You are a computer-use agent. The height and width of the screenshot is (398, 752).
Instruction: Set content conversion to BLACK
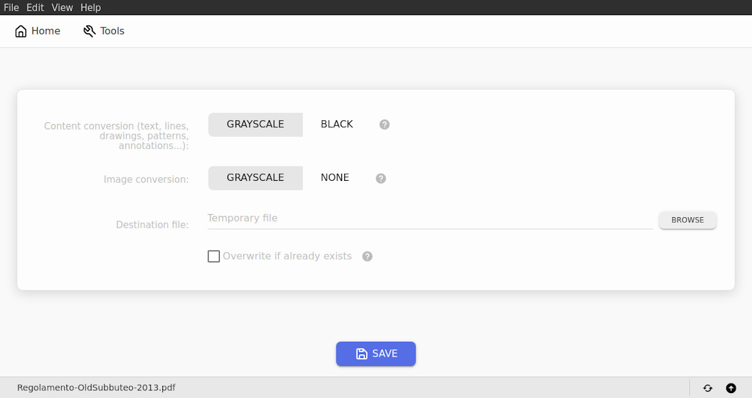pyautogui.click(x=337, y=124)
